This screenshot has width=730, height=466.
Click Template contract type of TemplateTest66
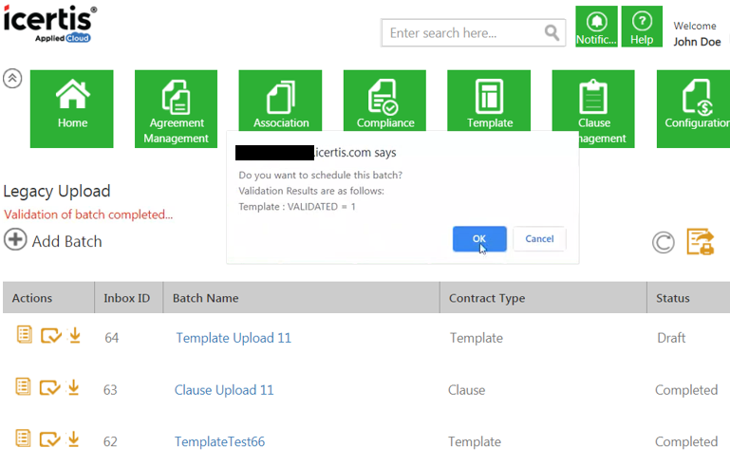(x=475, y=441)
